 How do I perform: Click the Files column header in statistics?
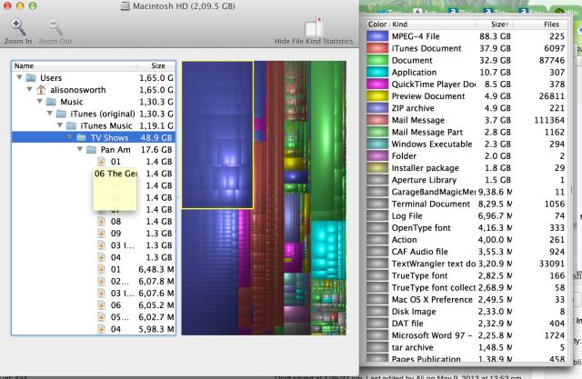[540, 25]
